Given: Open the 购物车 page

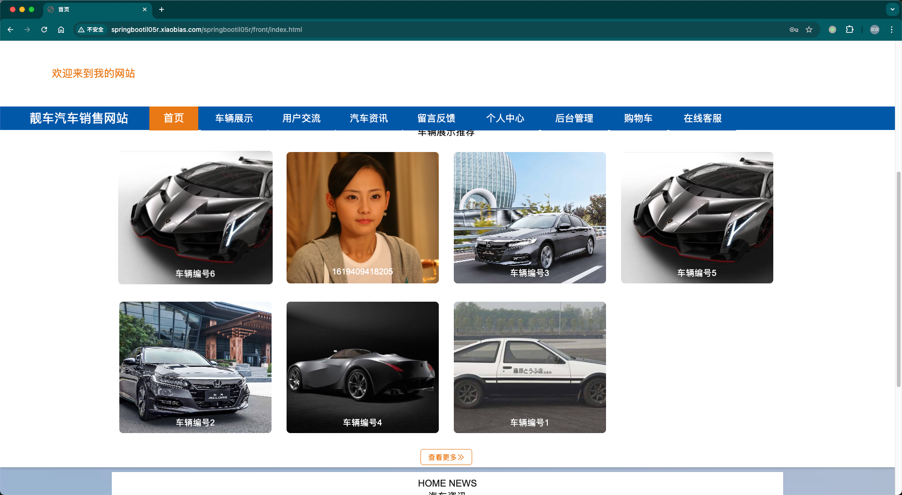Looking at the screenshot, I should pyautogui.click(x=638, y=118).
